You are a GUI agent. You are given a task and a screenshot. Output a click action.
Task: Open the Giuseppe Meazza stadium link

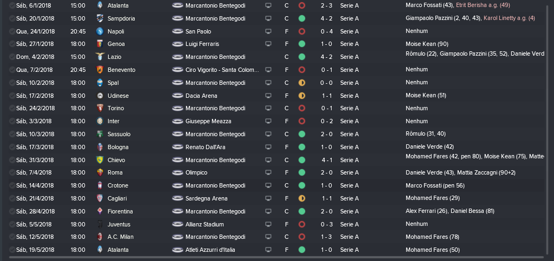pyautogui.click(x=208, y=122)
